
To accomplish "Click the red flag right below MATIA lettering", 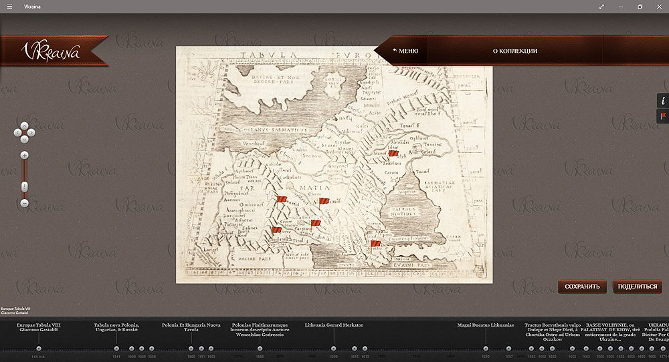I will [324, 202].
